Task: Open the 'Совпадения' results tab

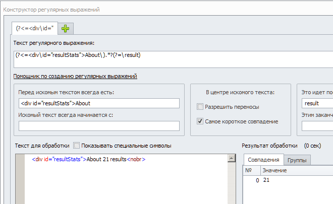Action: coord(264,160)
